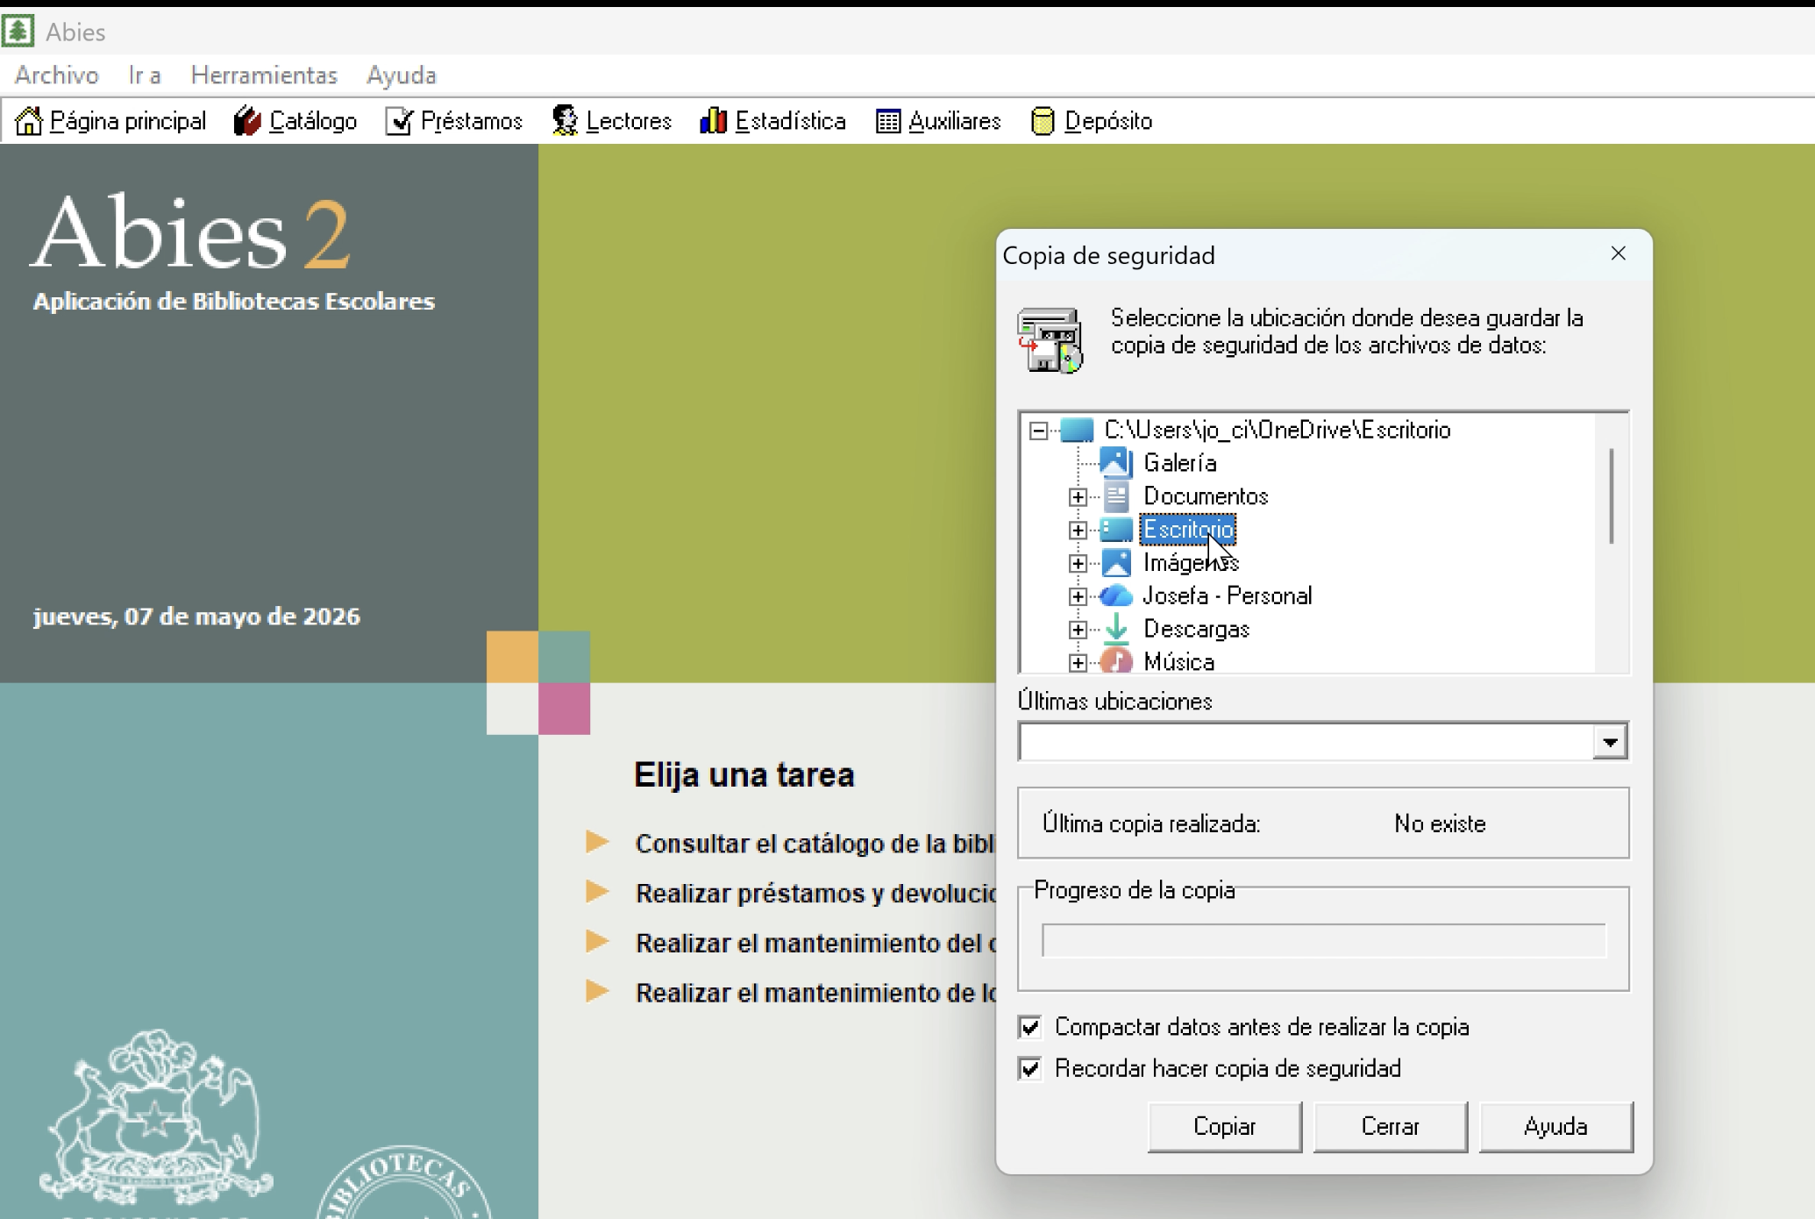Click the date 'jueves, 07 de mayo de 2026'
This screenshot has width=1815, height=1219.
tap(196, 617)
